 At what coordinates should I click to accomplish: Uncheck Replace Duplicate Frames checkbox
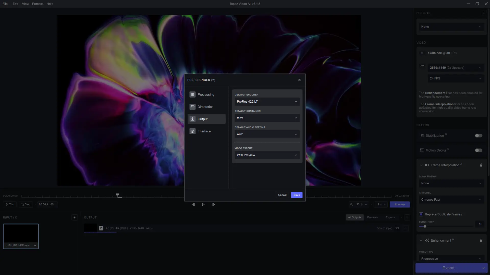pyautogui.click(x=421, y=214)
